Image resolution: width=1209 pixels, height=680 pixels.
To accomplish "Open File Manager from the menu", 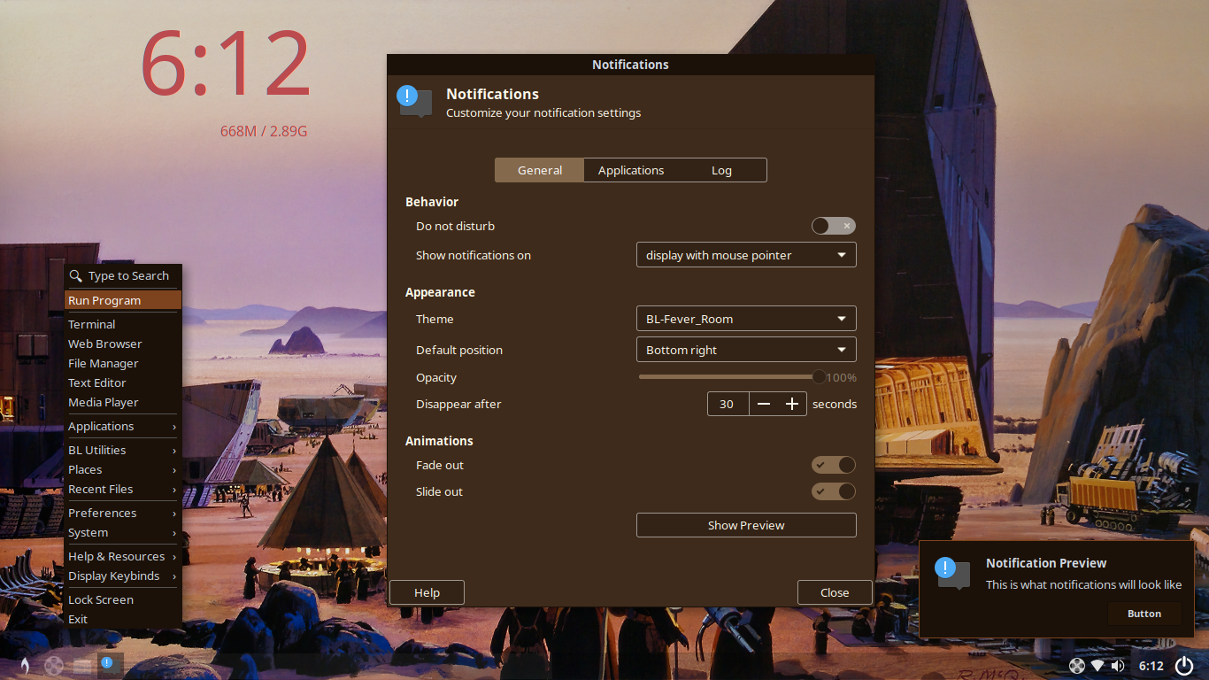I will (123, 363).
